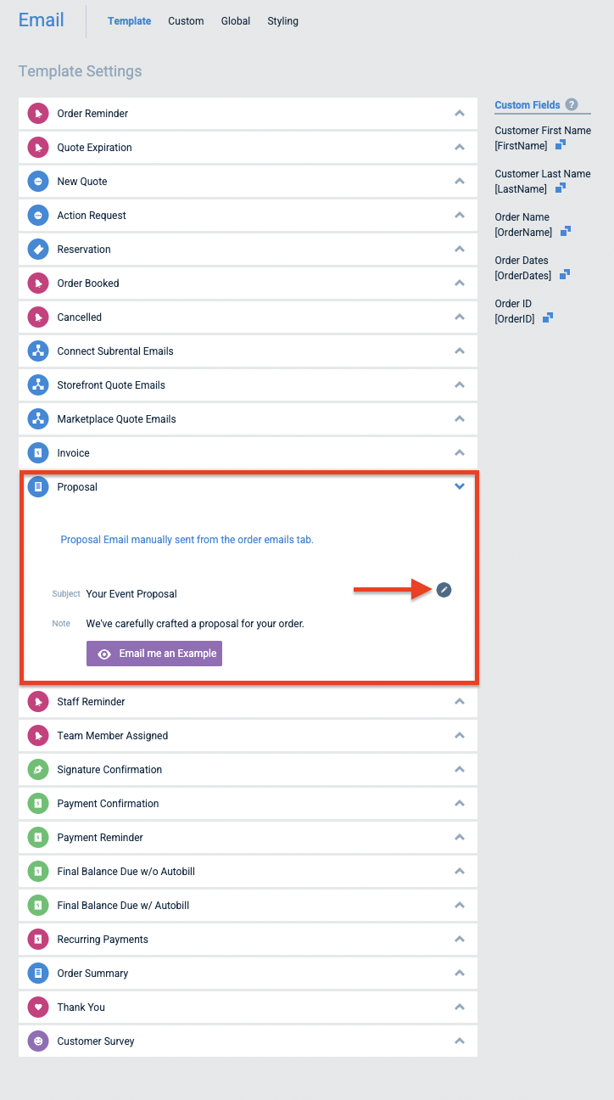Image resolution: width=614 pixels, height=1100 pixels.
Task: Copy the Customer First Name field code
Action: coord(560,145)
